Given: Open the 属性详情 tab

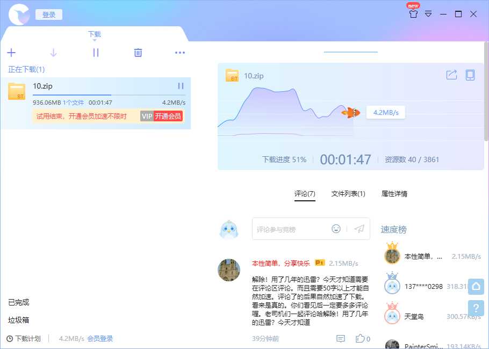Looking at the screenshot, I should (394, 194).
